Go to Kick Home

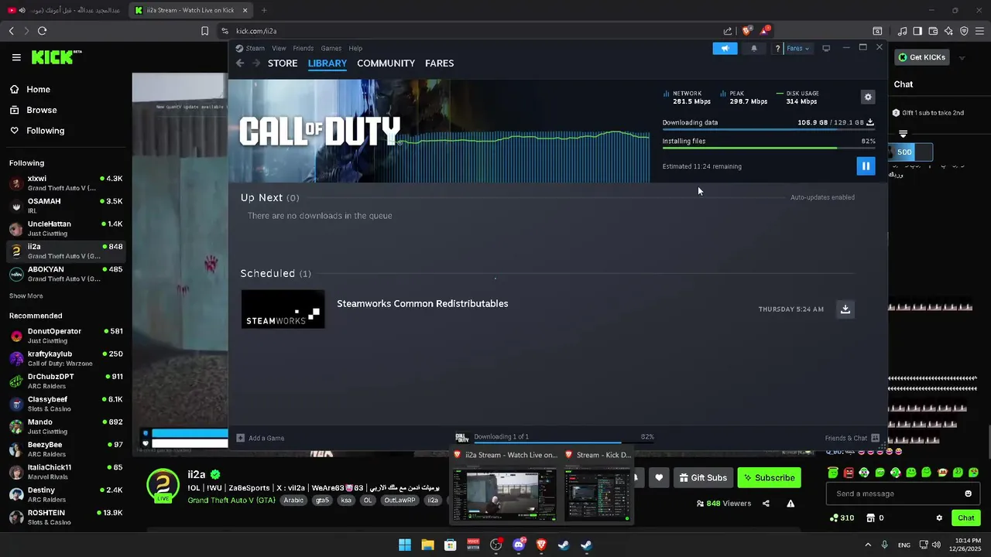tap(30, 89)
